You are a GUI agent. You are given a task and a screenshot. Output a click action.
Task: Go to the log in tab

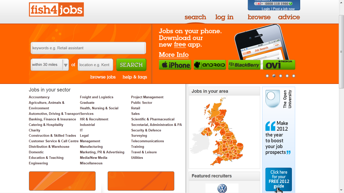[x=224, y=17]
